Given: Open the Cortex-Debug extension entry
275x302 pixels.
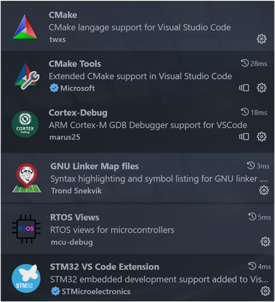Looking at the screenshot, I should tap(137, 124).
